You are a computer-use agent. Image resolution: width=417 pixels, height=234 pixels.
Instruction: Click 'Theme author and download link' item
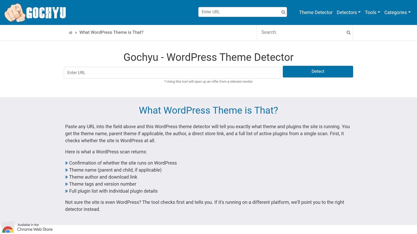[x=103, y=177]
